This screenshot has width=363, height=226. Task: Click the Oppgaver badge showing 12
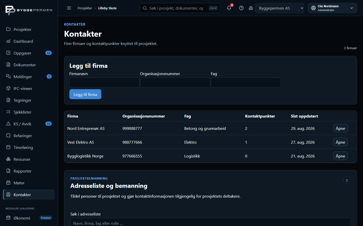pos(48,53)
